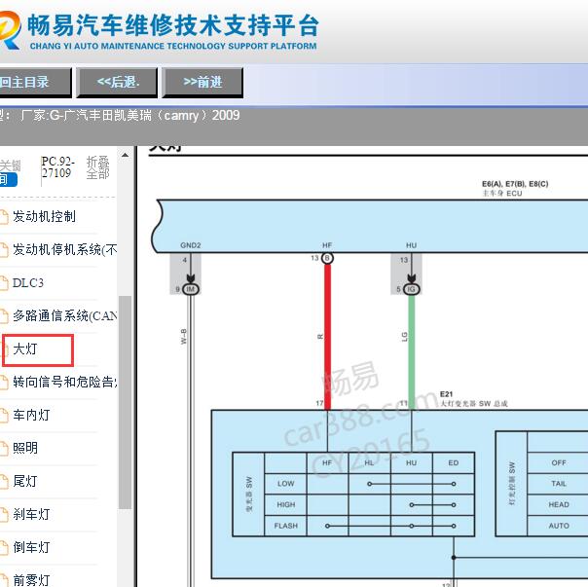This screenshot has width=588, height=587.
Task: Click the HF terminal label on ECU
Action: (x=327, y=245)
